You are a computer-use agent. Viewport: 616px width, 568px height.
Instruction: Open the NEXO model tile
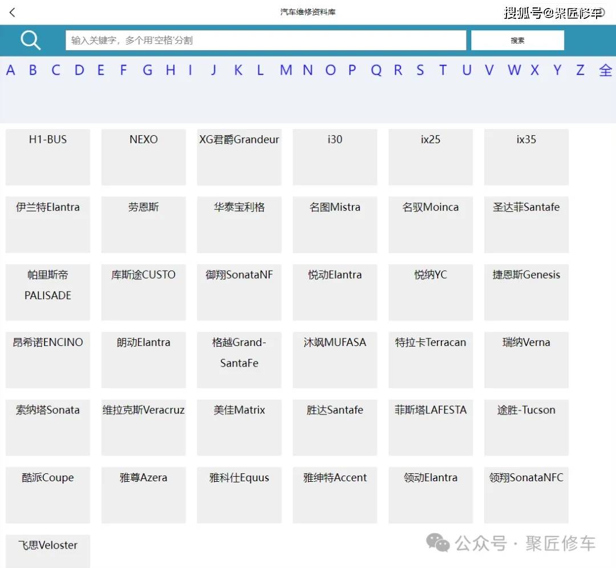[x=143, y=157]
